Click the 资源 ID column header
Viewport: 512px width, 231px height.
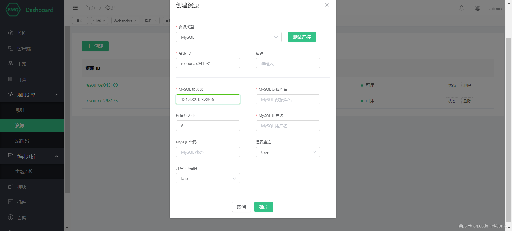[x=93, y=68]
